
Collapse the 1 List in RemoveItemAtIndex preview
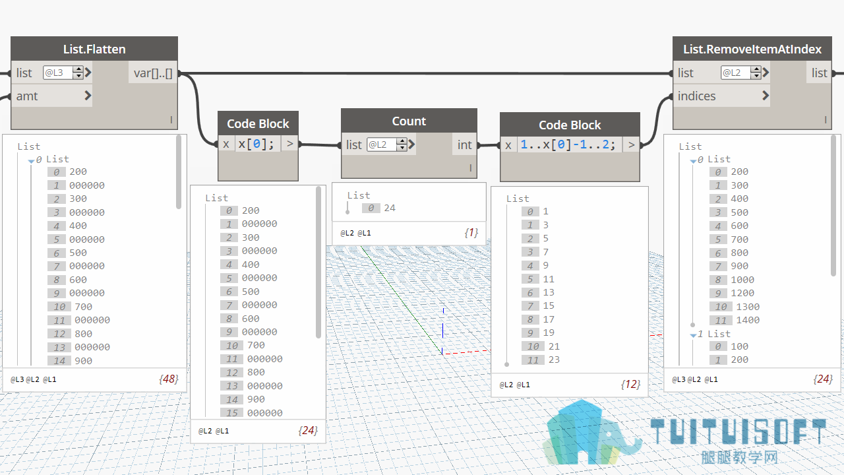point(693,335)
